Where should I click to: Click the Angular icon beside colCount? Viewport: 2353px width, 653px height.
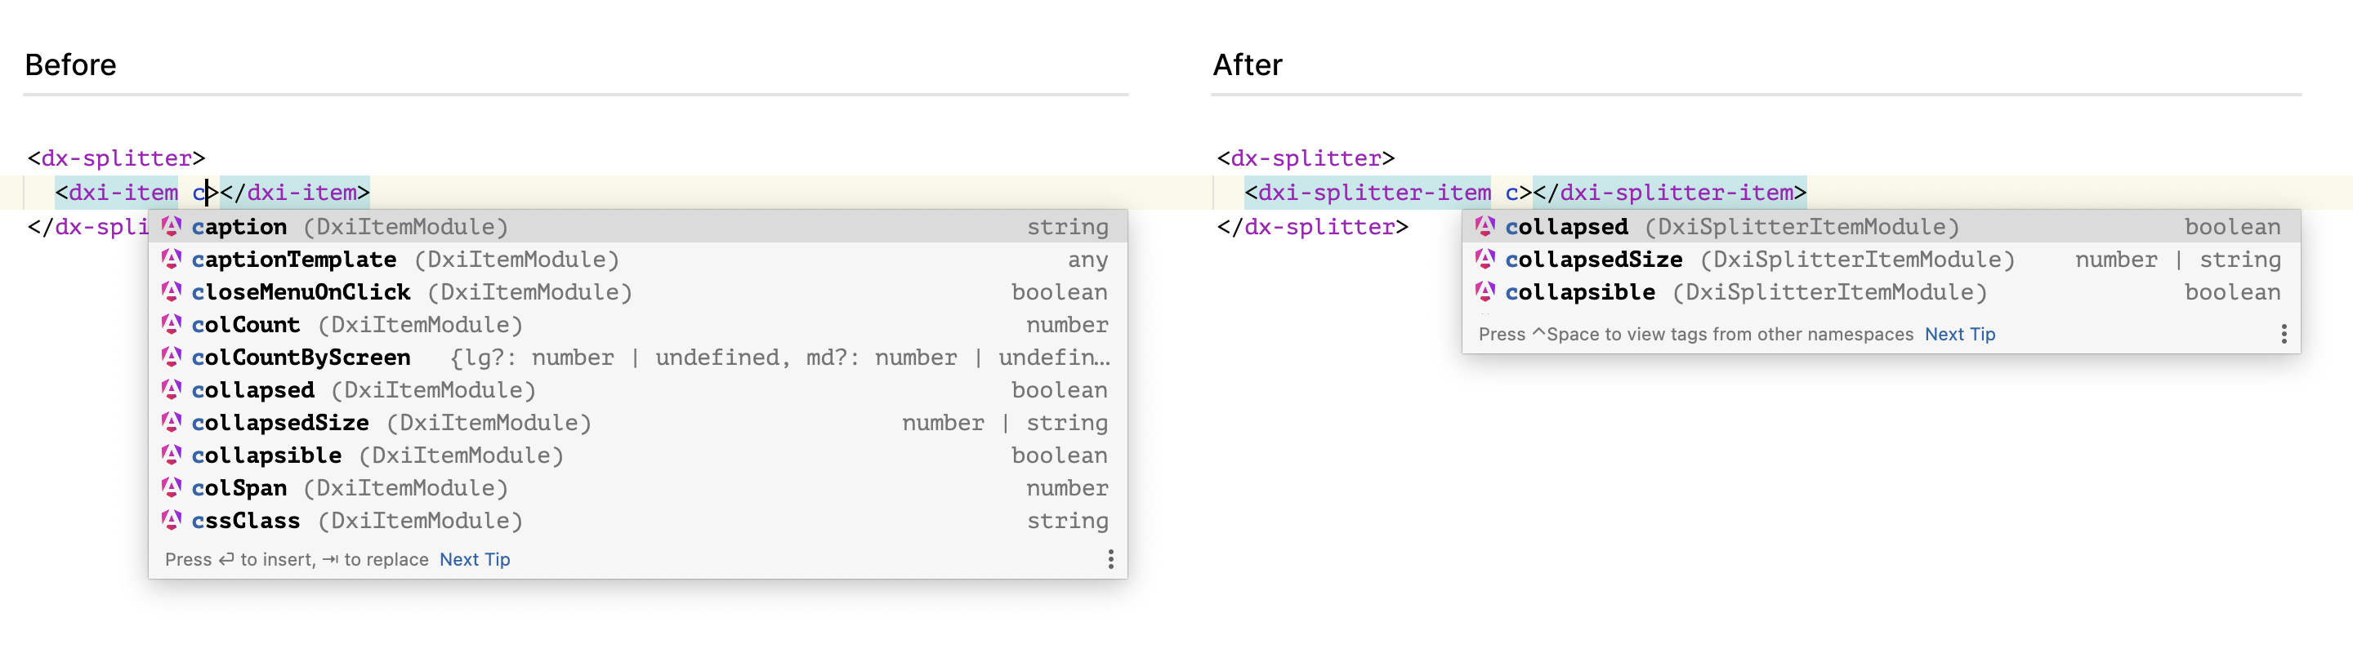(x=171, y=325)
